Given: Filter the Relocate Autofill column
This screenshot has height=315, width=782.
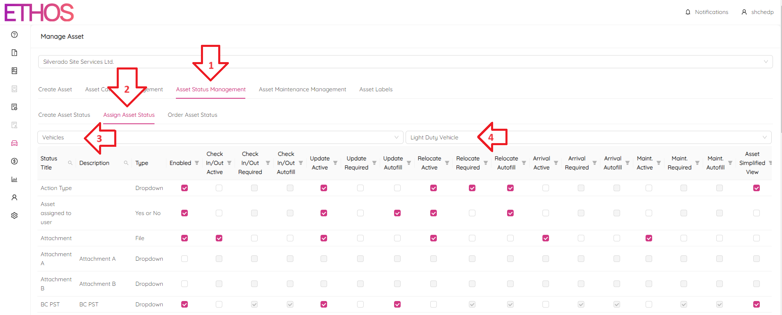Looking at the screenshot, I should point(524,163).
